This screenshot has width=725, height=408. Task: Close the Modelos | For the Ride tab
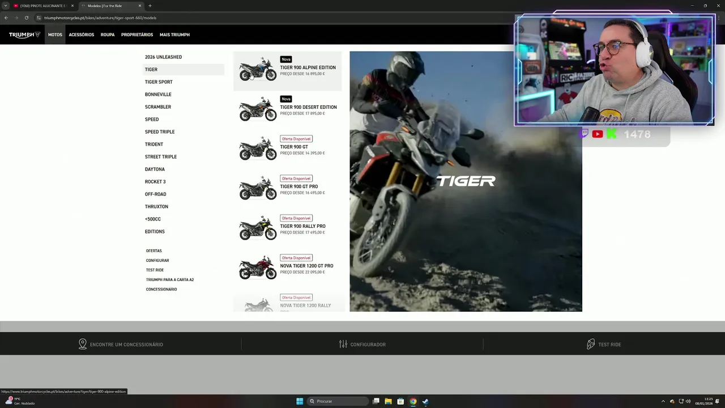coord(140,6)
